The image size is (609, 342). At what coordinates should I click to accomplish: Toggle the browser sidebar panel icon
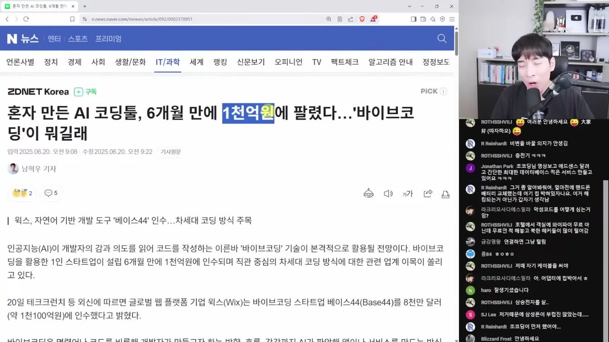coord(413,19)
